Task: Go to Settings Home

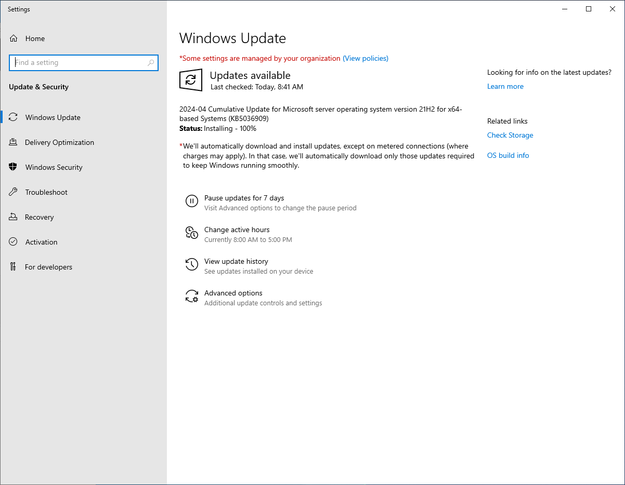Action: [x=84, y=38]
